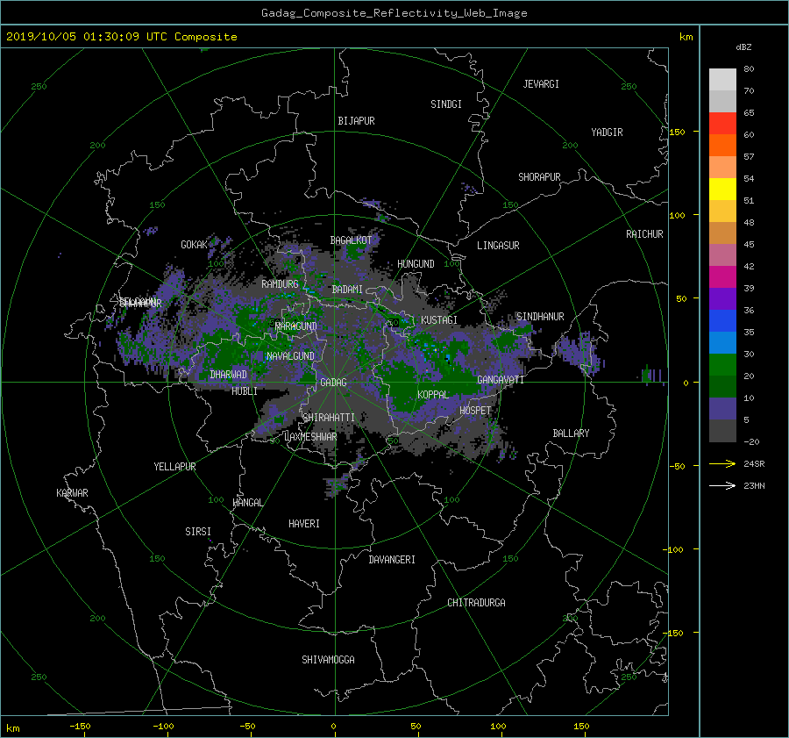Click the NAVALGUND city label
The image size is (789, 738).
[x=290, y=356]
